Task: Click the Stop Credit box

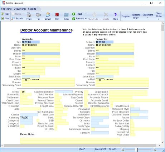Action: (x=86, y=98)
